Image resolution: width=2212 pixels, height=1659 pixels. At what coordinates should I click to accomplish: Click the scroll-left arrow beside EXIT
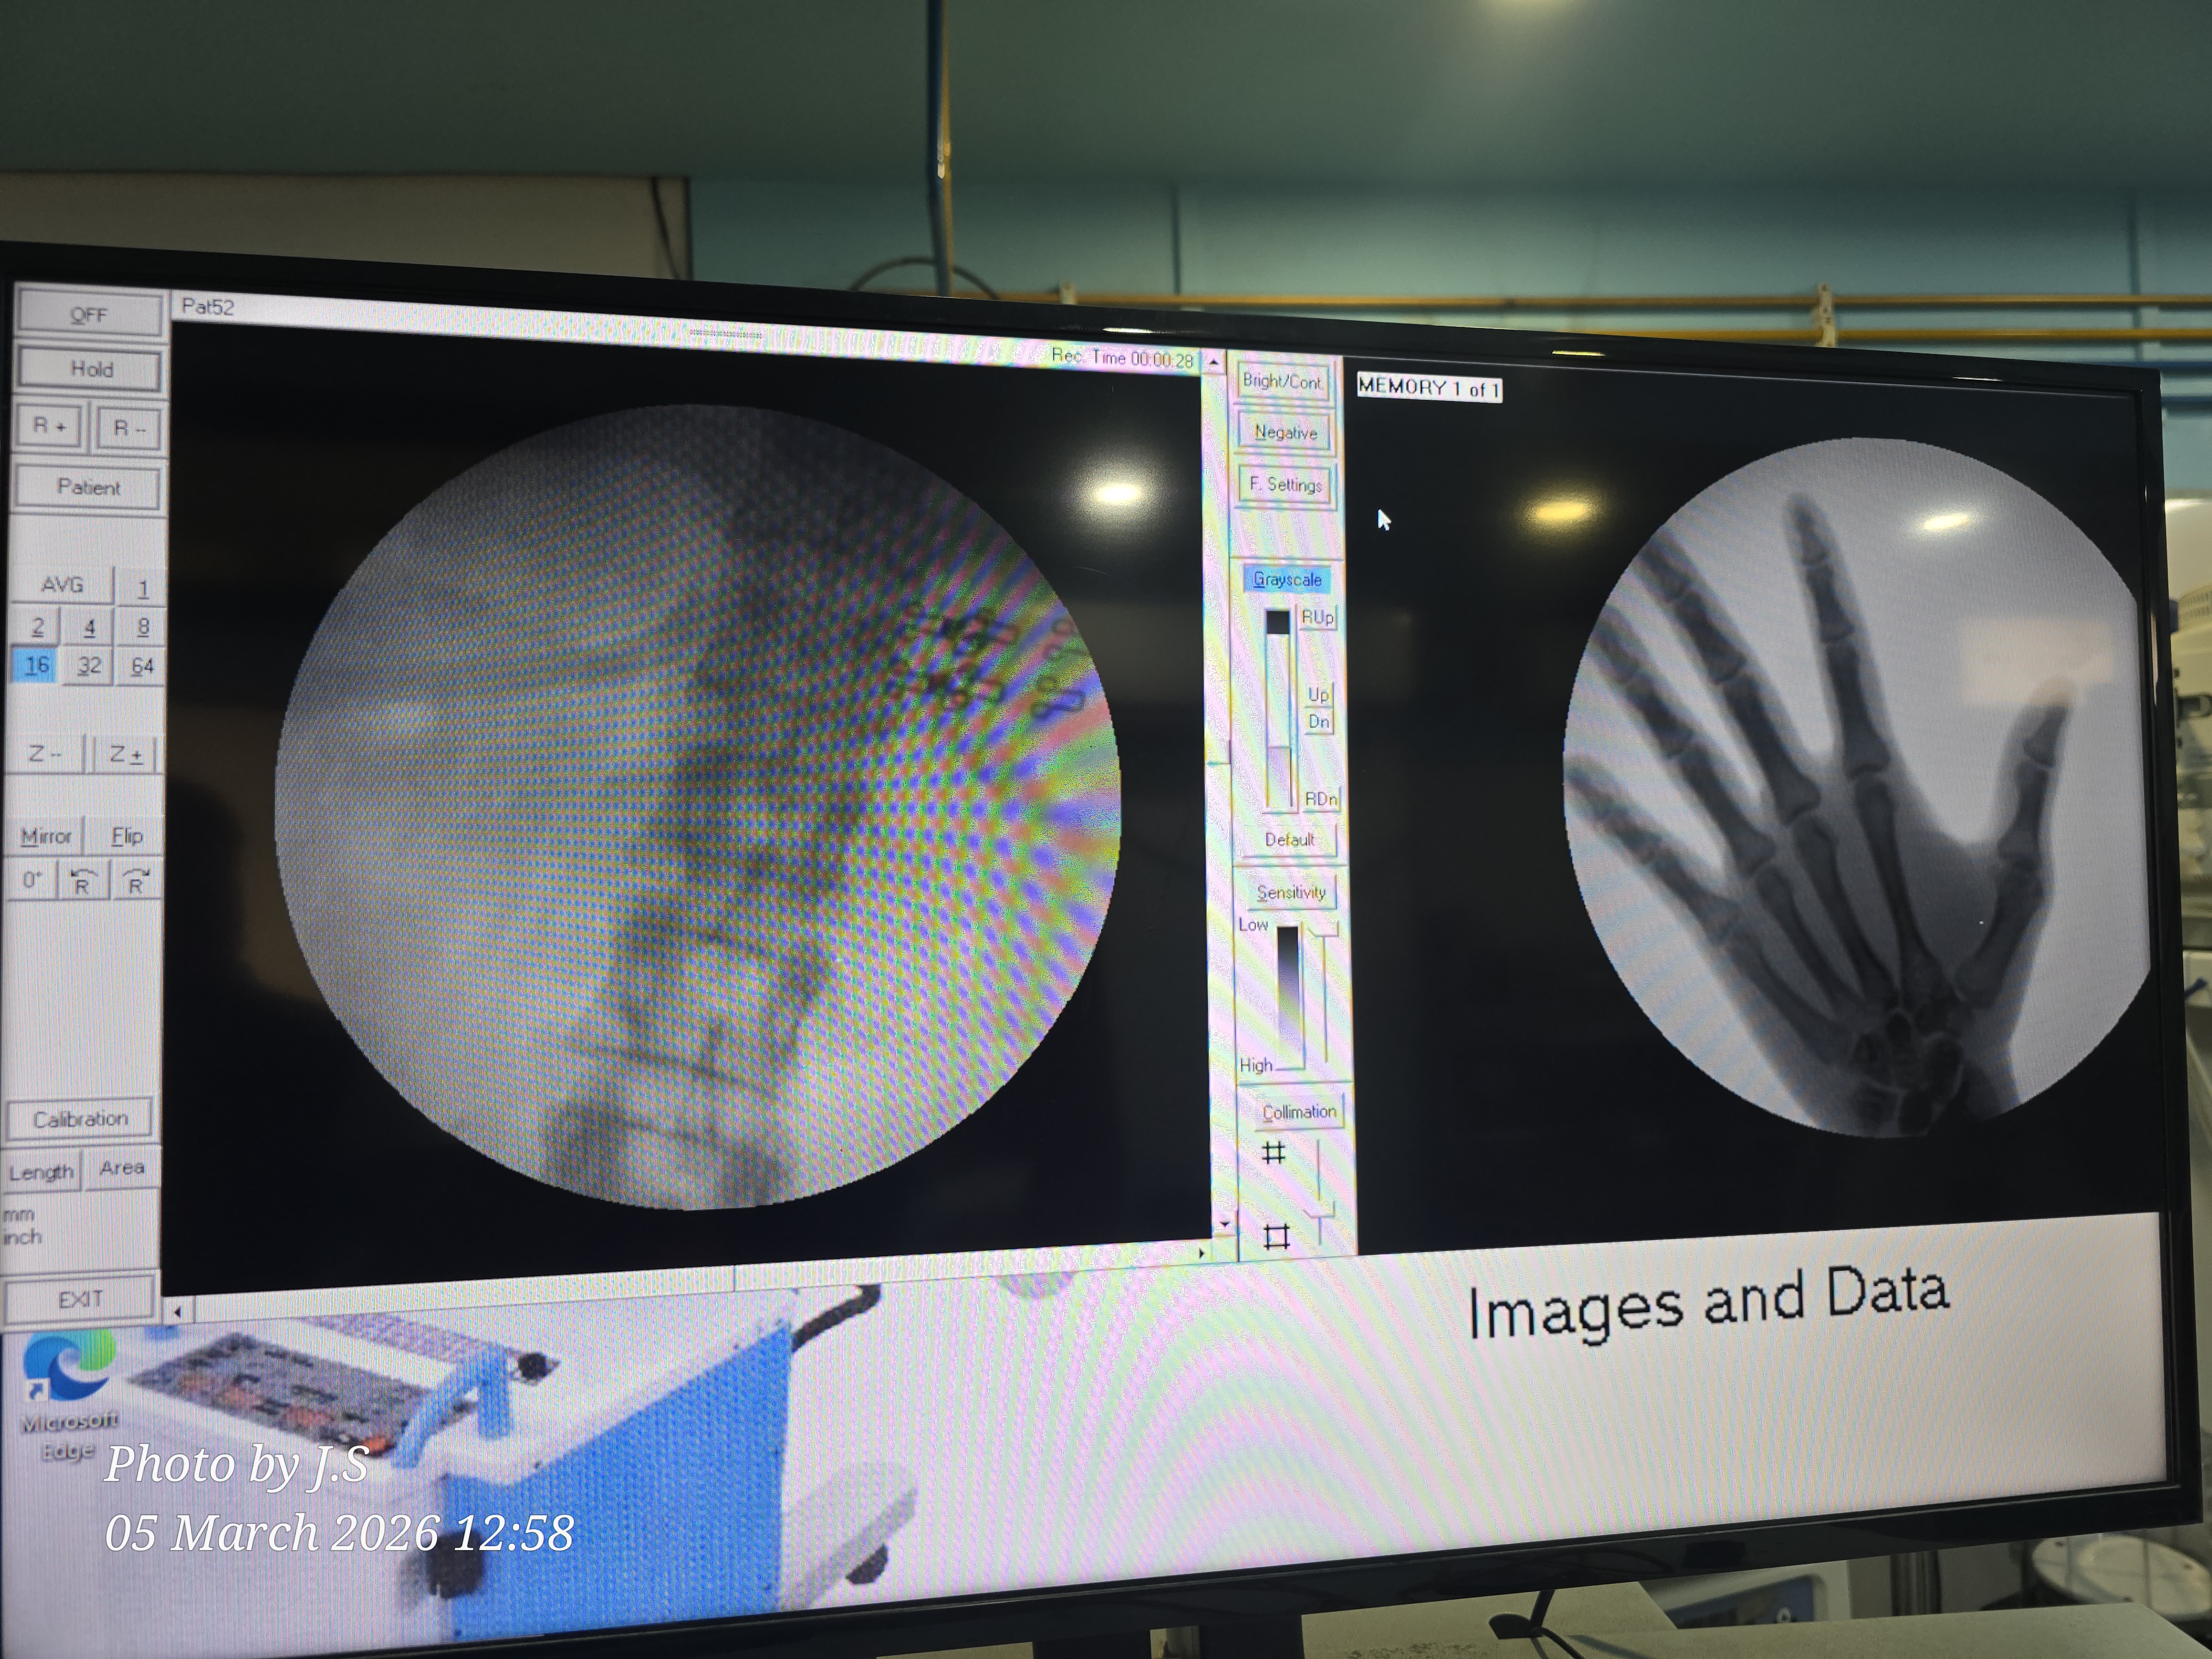click(178, 1311)
